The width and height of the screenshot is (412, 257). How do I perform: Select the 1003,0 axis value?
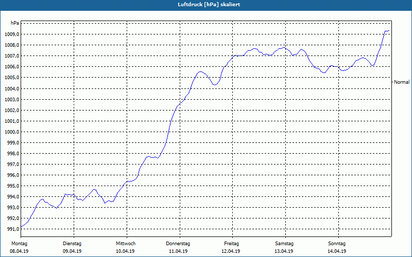pyautogui.click(x=11, y=100)
